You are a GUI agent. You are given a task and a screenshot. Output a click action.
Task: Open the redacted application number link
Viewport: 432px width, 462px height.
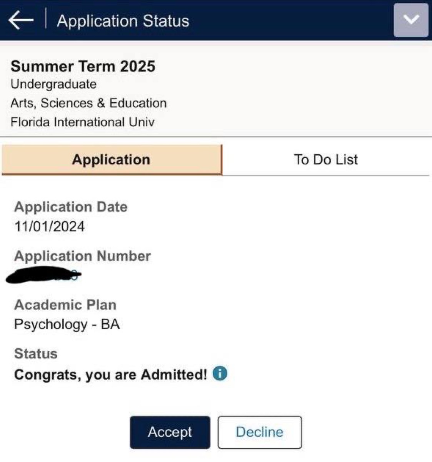click(x=43, y=275)
